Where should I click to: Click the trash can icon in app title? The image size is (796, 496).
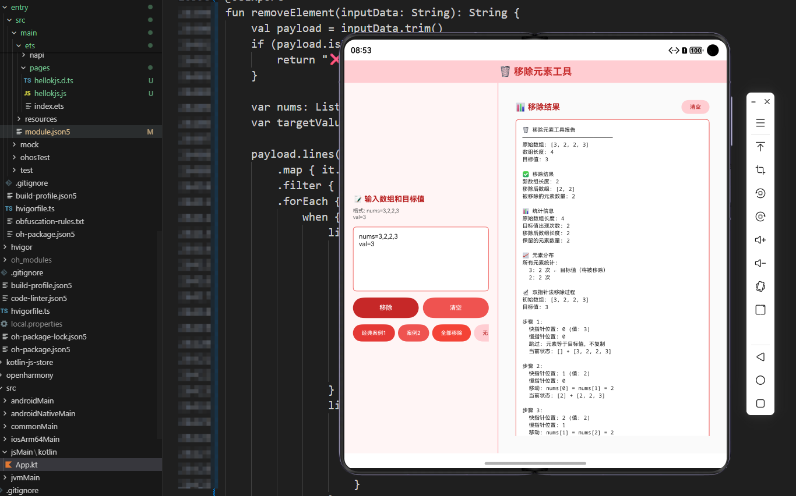[505, 72]
